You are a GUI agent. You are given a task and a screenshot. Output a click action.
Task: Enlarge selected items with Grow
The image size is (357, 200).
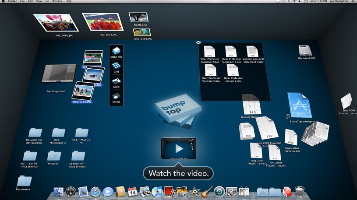pyautogui.click(x=117, y=83)
